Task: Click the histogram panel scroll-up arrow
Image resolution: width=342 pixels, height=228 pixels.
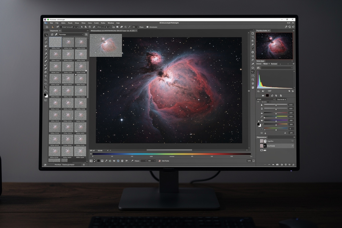Action: (294, 71)
